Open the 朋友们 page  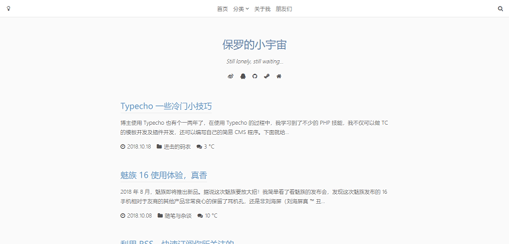[284, 9]
